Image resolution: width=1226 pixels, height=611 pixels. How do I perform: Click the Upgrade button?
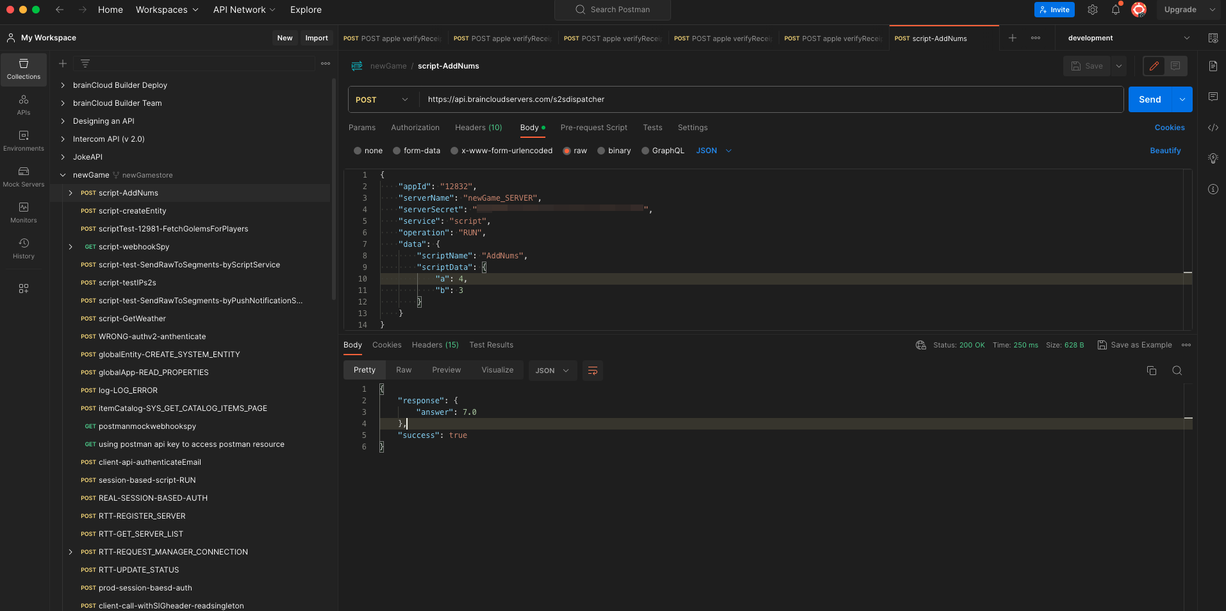(x=1180, y=10)
